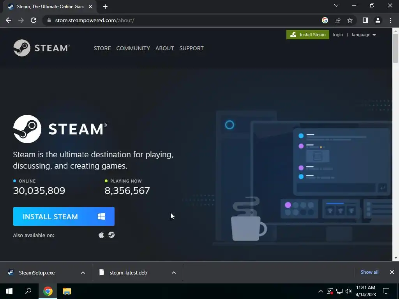Open the ABOUT menu item
Viewport: 399px width, 299px height.
(x=165, y=48)
